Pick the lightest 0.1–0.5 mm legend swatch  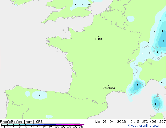4,125
